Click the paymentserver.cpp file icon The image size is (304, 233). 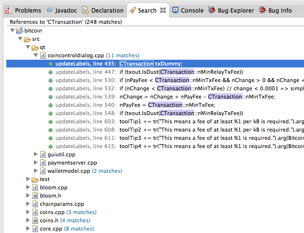[x=43, y=163]
